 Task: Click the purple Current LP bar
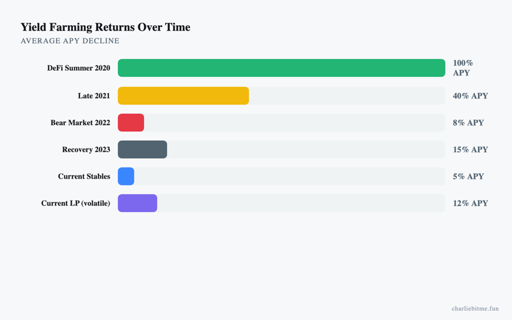(x=138, y=203)
